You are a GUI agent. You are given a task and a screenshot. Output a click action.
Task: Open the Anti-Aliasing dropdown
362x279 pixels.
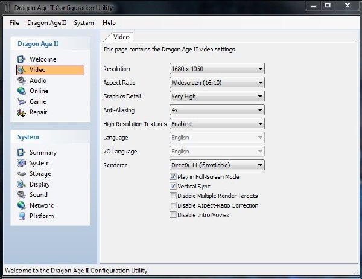pyautogui.click(x=217, y=111)
